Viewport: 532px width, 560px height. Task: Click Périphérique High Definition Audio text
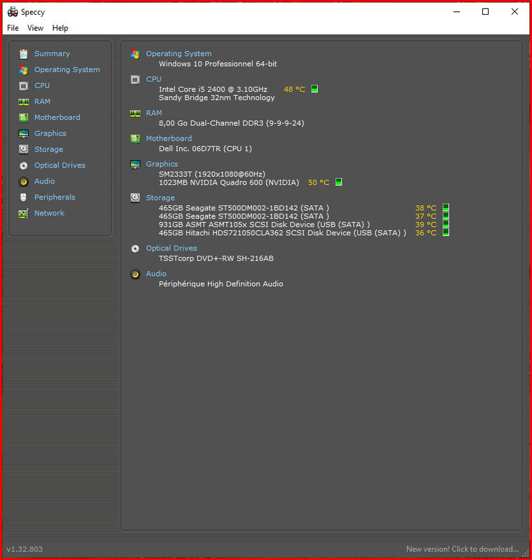tap(221, 284)
